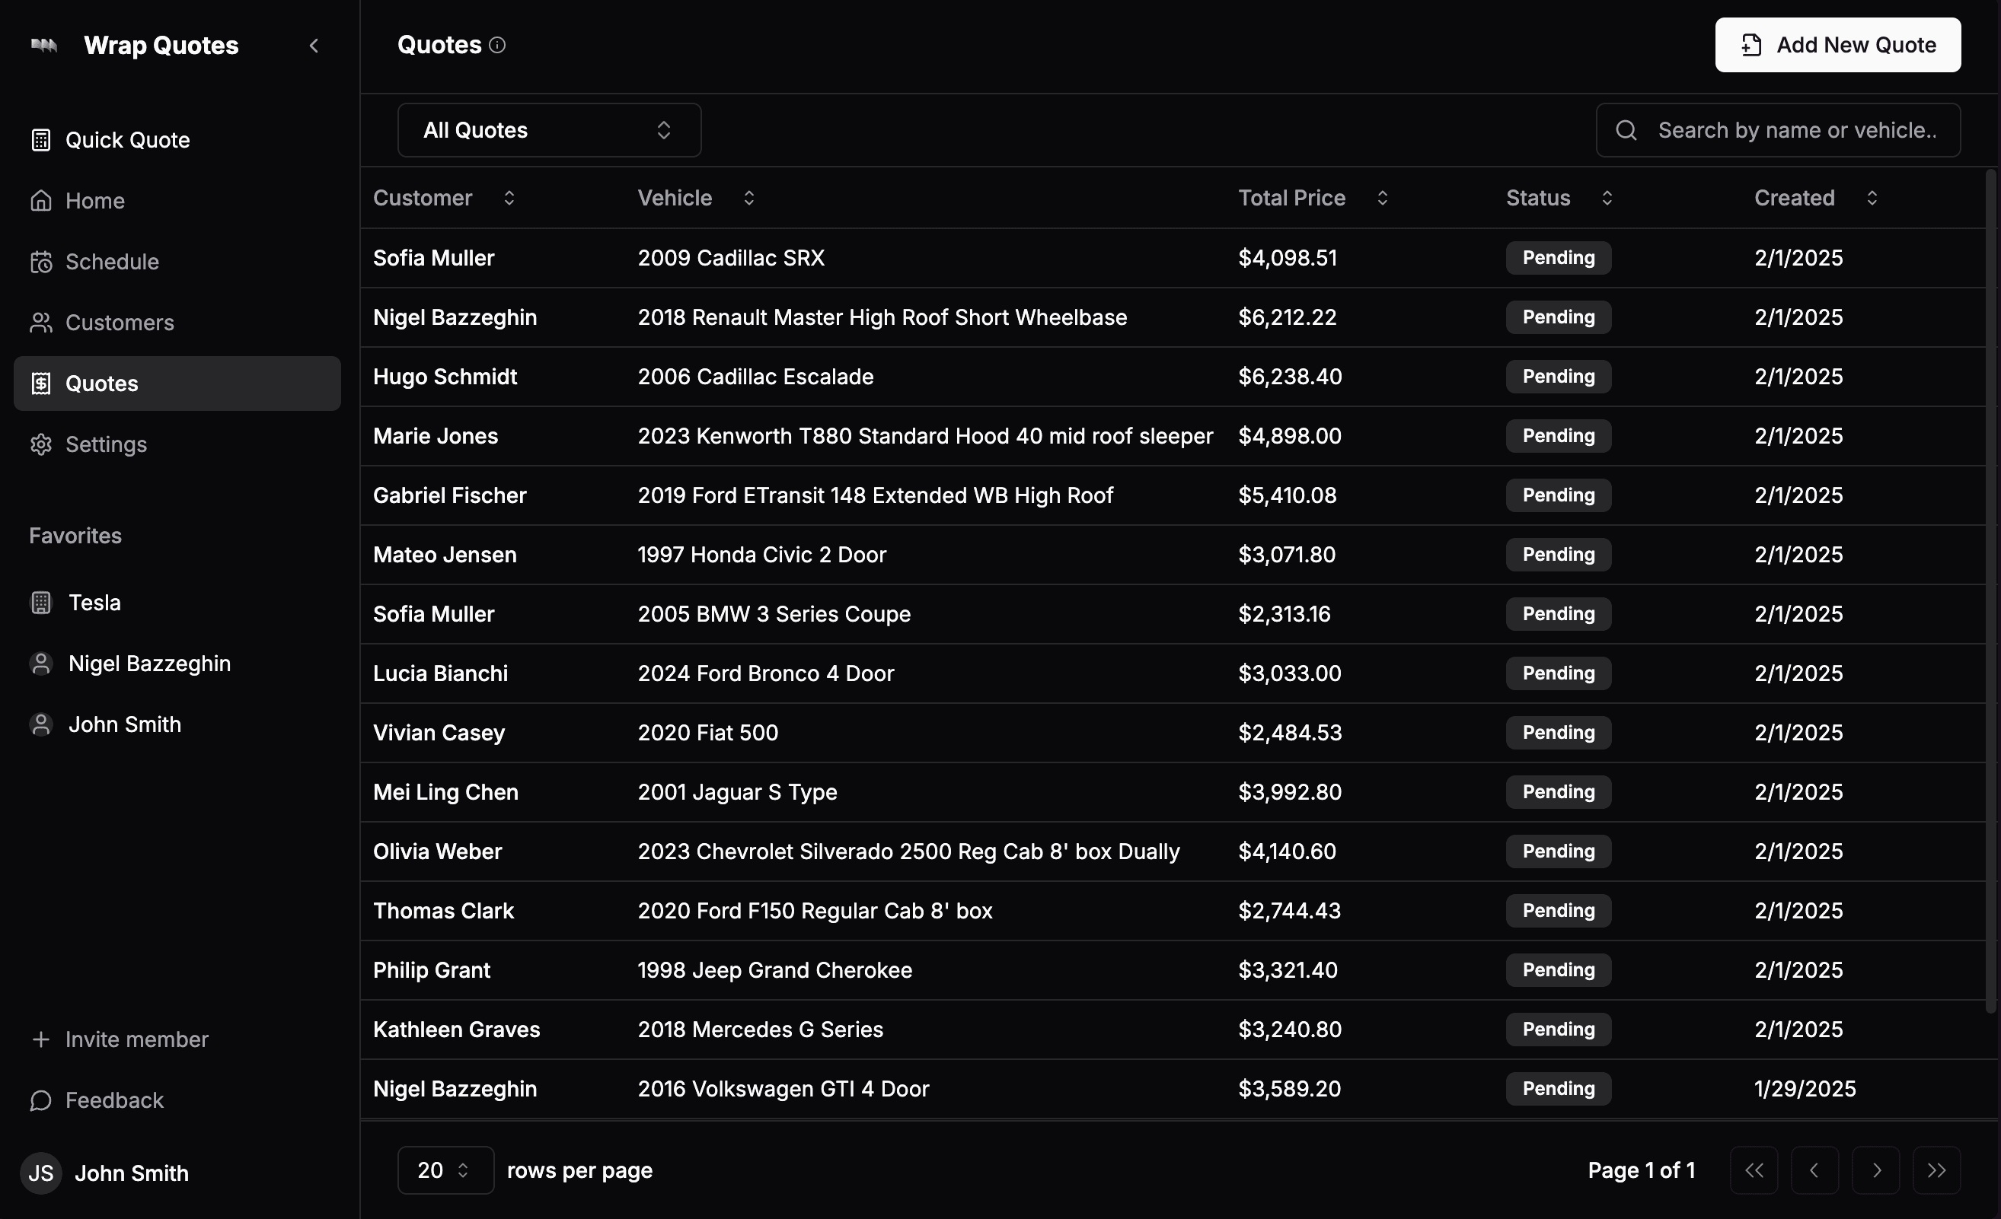The image size is (2001, 1219).
Task: Open John Smith under Favorites
Action: click(177, 724)
